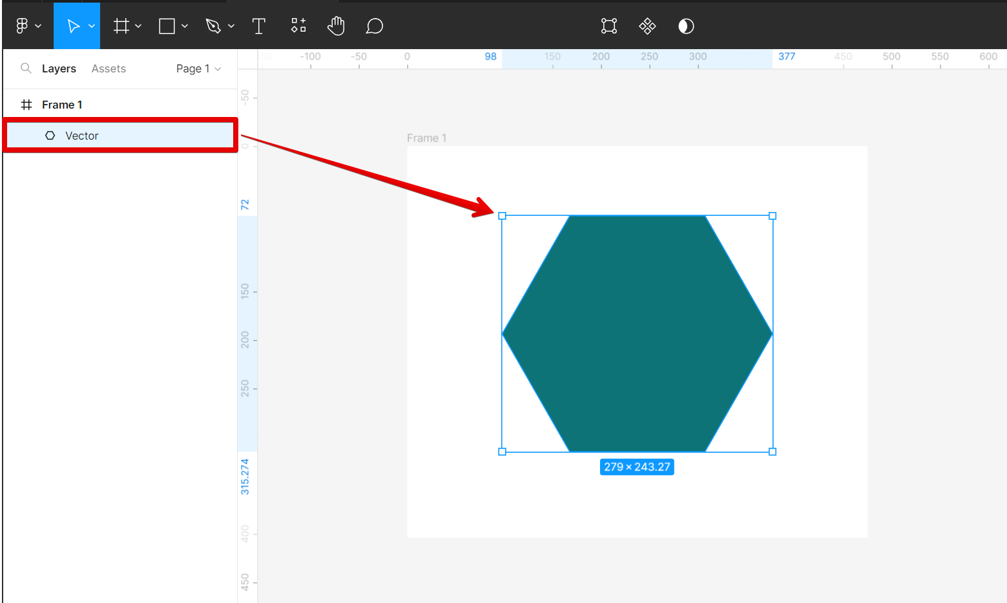Select the Comment tool
This screenshot has height=603, width=1007.
click(374, 26)
